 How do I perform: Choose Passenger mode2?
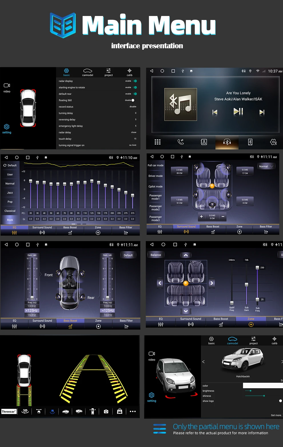pos(156,208)
